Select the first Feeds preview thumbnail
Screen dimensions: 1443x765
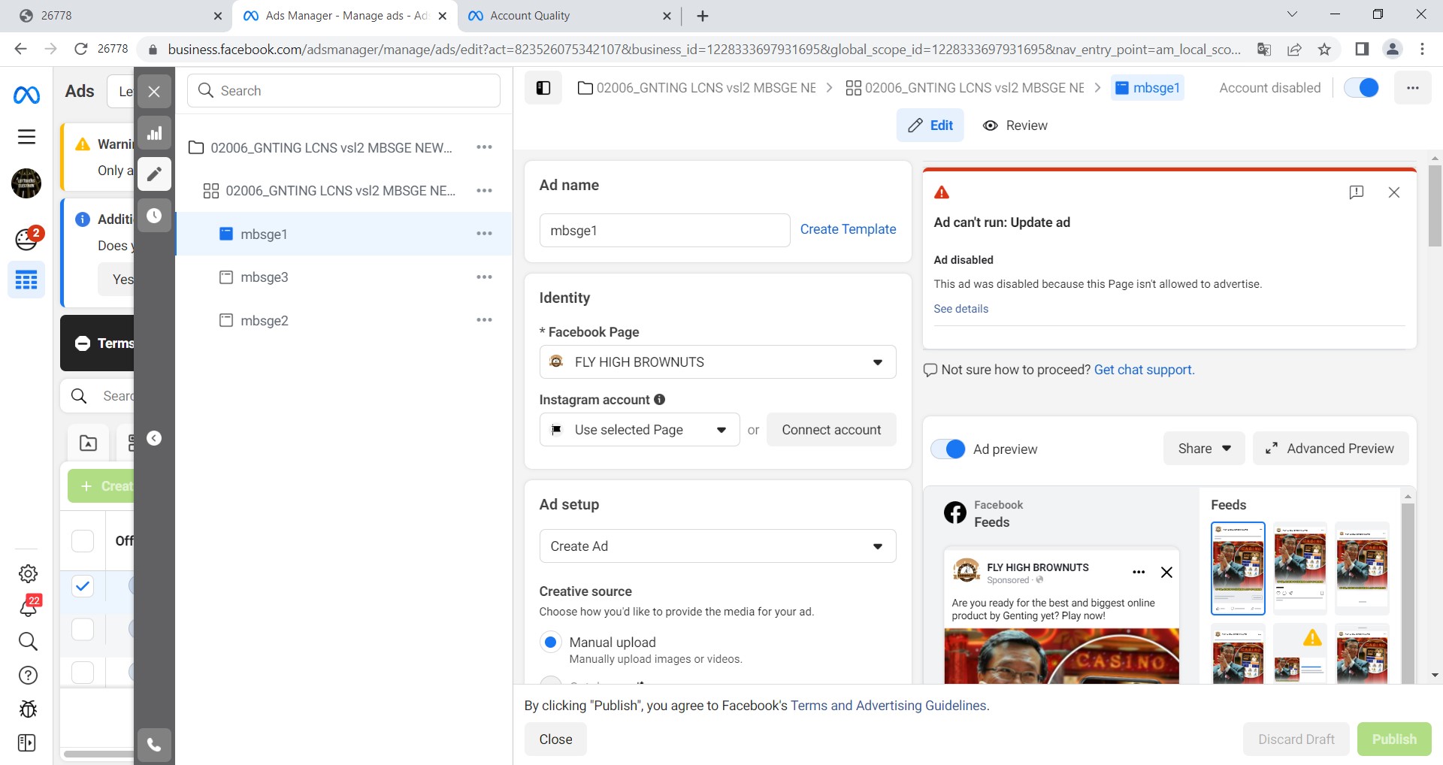(1238, 569)
